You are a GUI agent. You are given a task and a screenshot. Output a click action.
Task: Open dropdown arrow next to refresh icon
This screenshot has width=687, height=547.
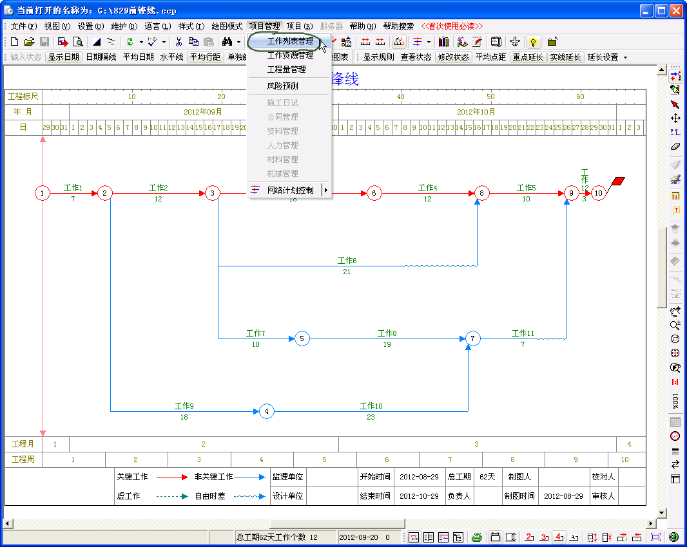point(141,42)
